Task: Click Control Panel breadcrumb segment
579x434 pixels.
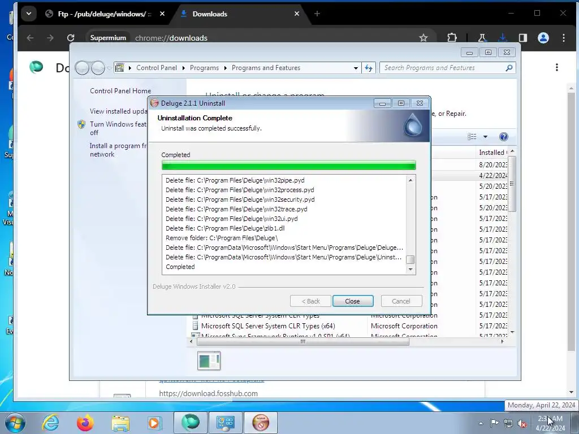Action: 157,68
